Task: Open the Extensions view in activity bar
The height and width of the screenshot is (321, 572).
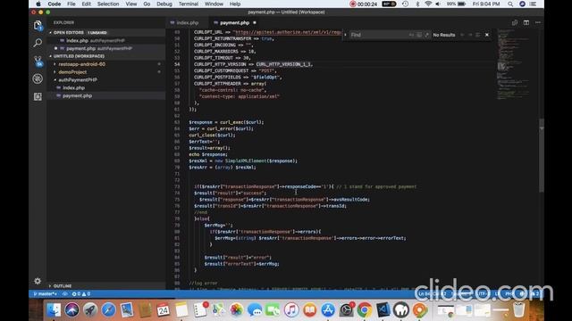Action: (38, 96)
